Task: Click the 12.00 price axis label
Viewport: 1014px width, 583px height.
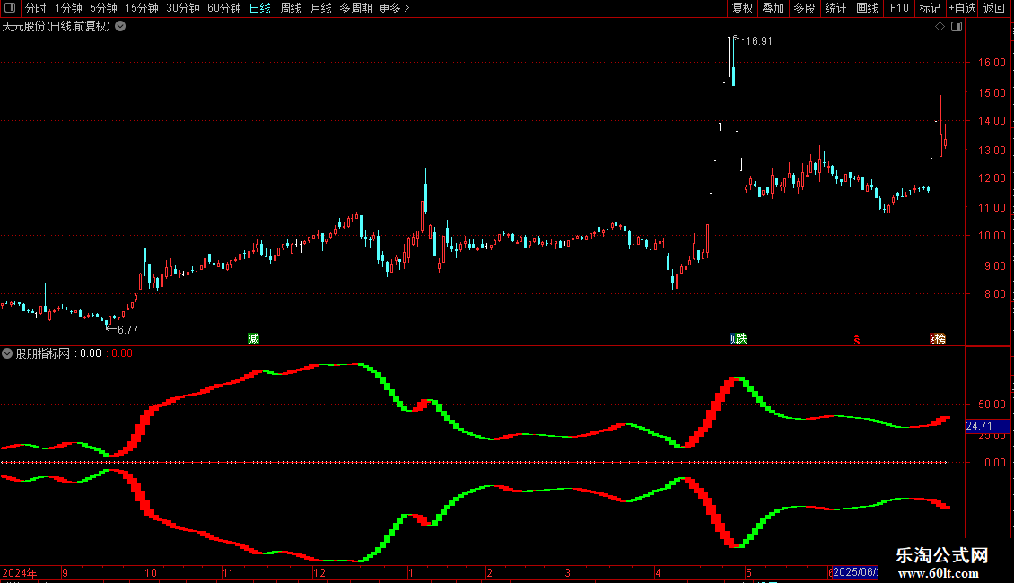Action: (992, 178)
